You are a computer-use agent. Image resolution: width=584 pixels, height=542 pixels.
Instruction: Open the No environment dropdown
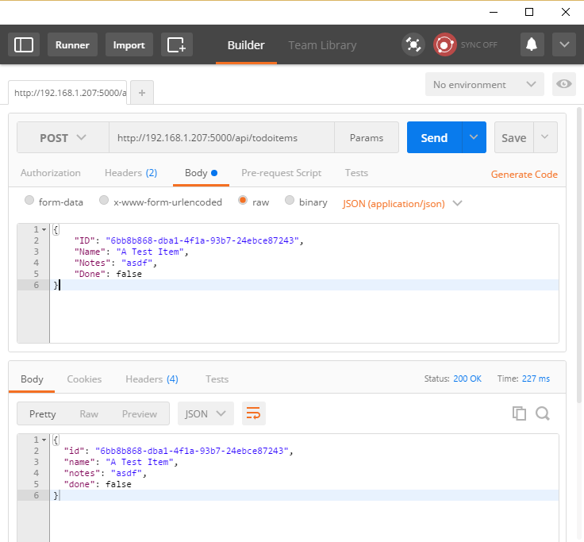point(485,85)
